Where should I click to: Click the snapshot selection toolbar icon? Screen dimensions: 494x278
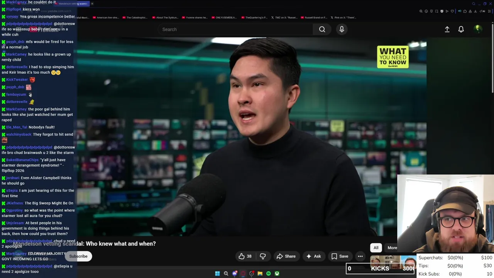[x=436, y=11]
